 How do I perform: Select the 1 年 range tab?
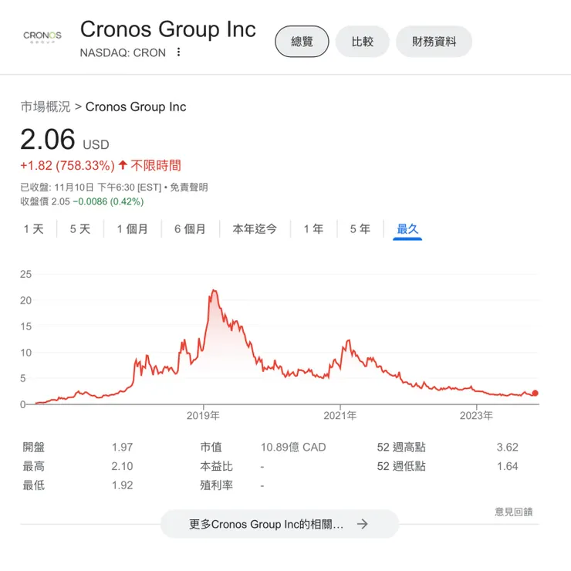(x=313, y=229)
